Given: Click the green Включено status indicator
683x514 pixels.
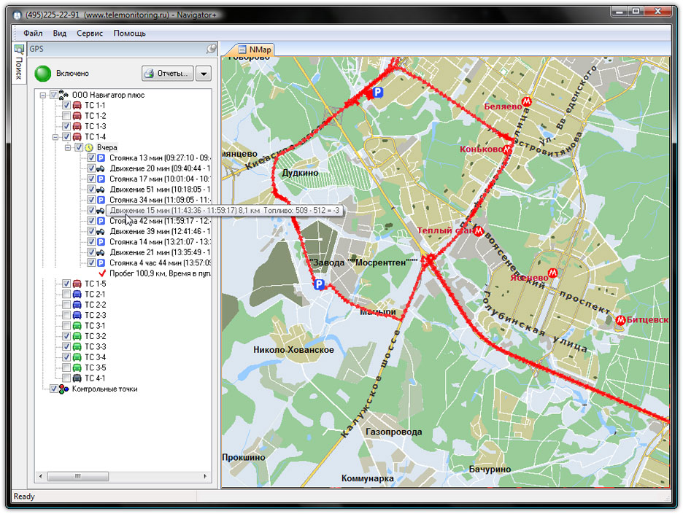Looking at the screenshot, I should (42, 74).
